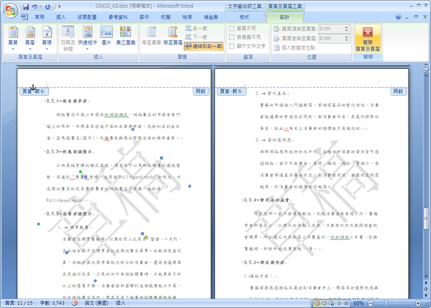Click 英文 (美國) language indicator

(x=96, y=303)
